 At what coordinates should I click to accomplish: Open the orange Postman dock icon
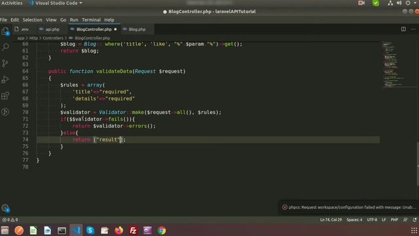pos(19,230)
